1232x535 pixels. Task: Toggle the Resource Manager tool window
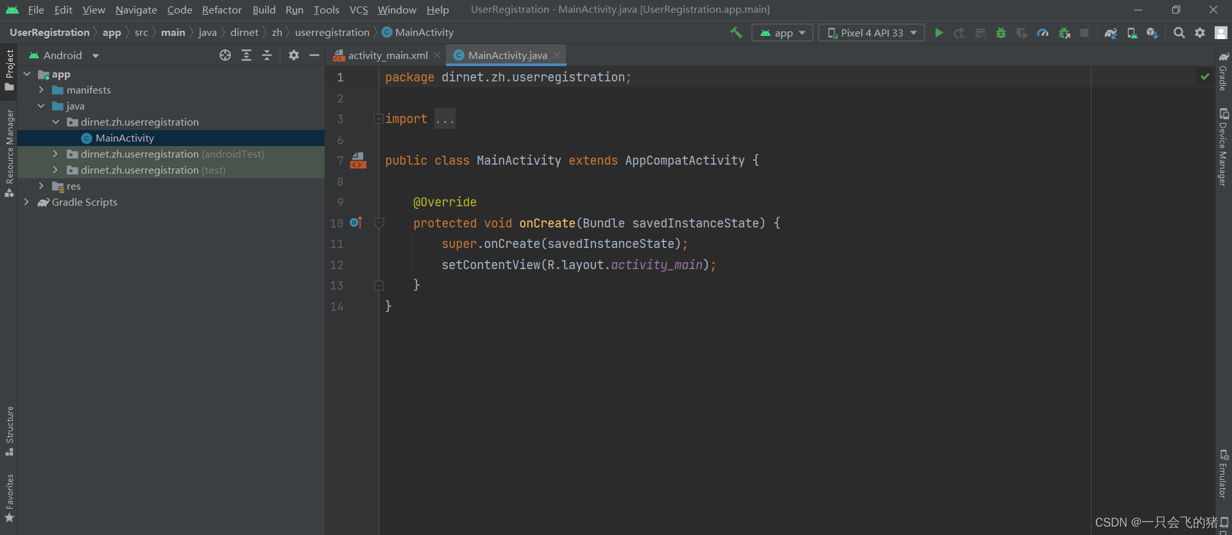coord(9,152)
